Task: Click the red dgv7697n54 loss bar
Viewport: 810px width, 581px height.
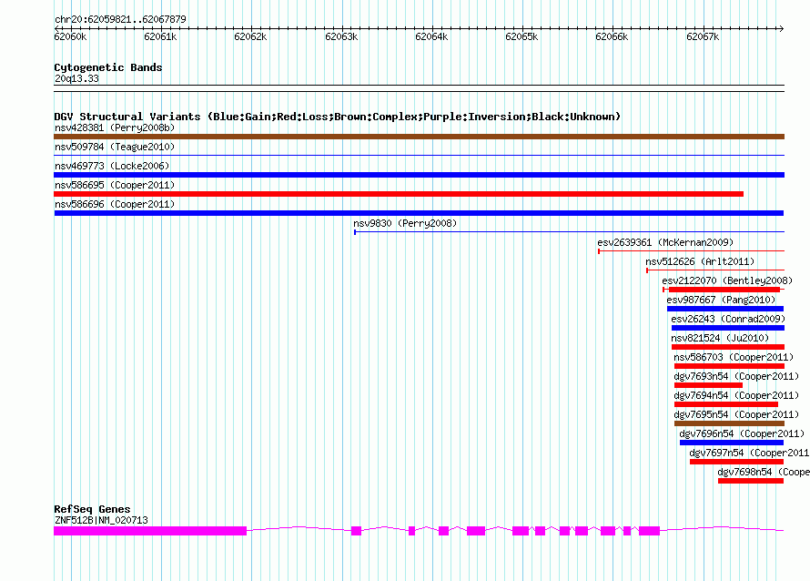Action: pyautogui.click(x=736, y=462)
